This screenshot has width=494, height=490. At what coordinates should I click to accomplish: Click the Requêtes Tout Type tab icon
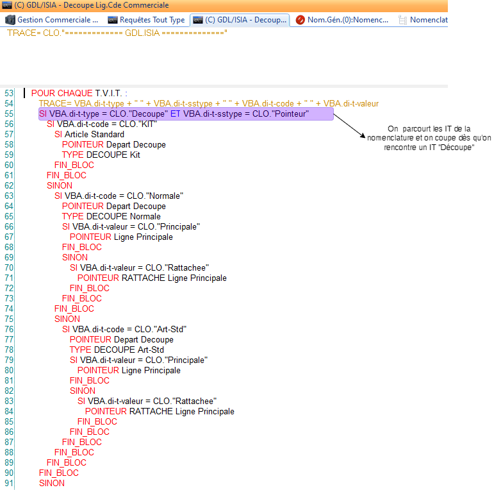click(x=112, y=20)
